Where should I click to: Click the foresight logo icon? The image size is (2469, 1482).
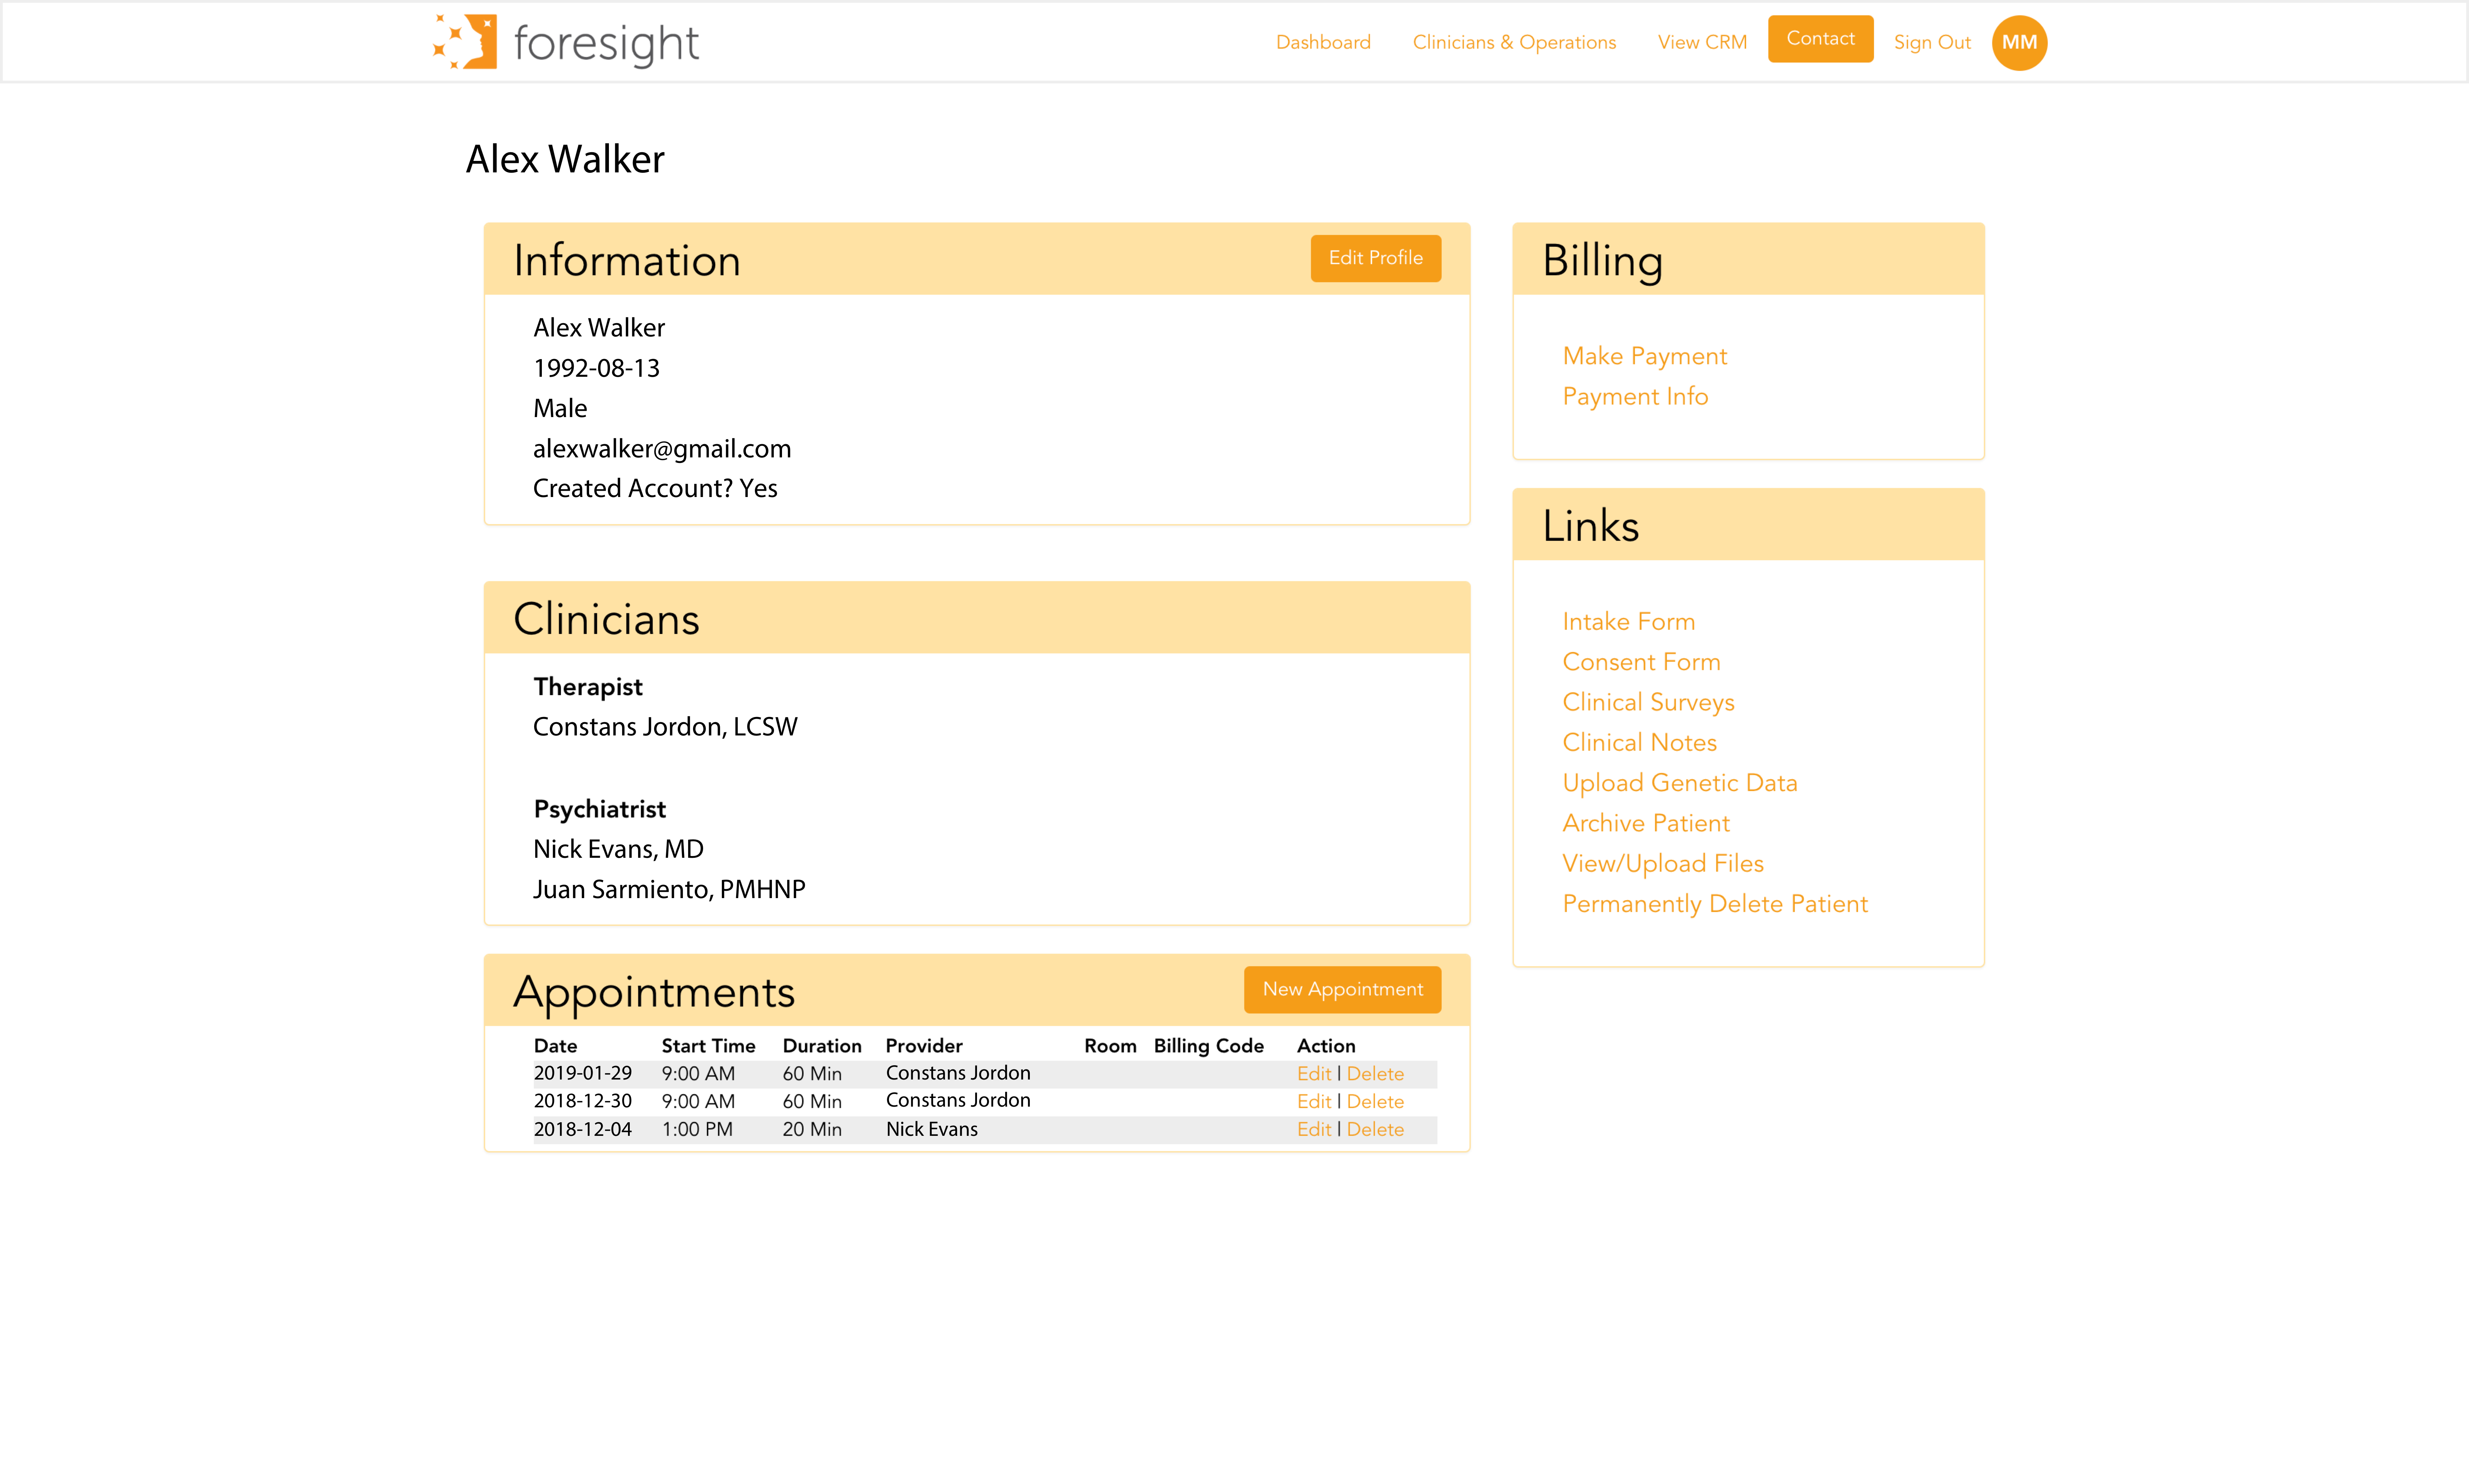(465, 42)
